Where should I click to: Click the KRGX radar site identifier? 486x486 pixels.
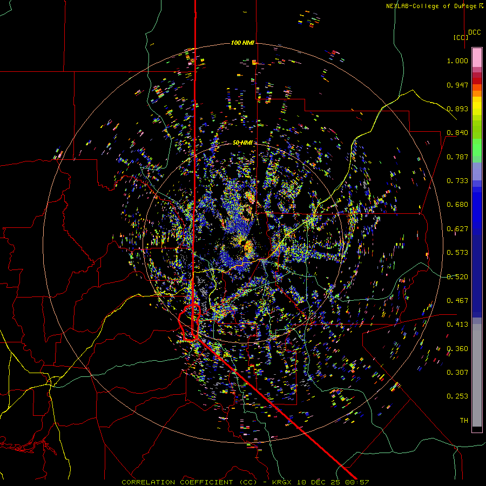pyautogui.click(x=282, y=482)
